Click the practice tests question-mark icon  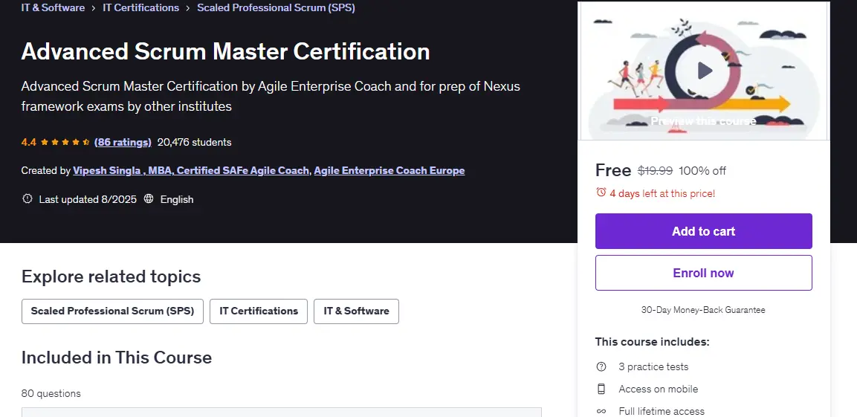(x=601, y=366)
